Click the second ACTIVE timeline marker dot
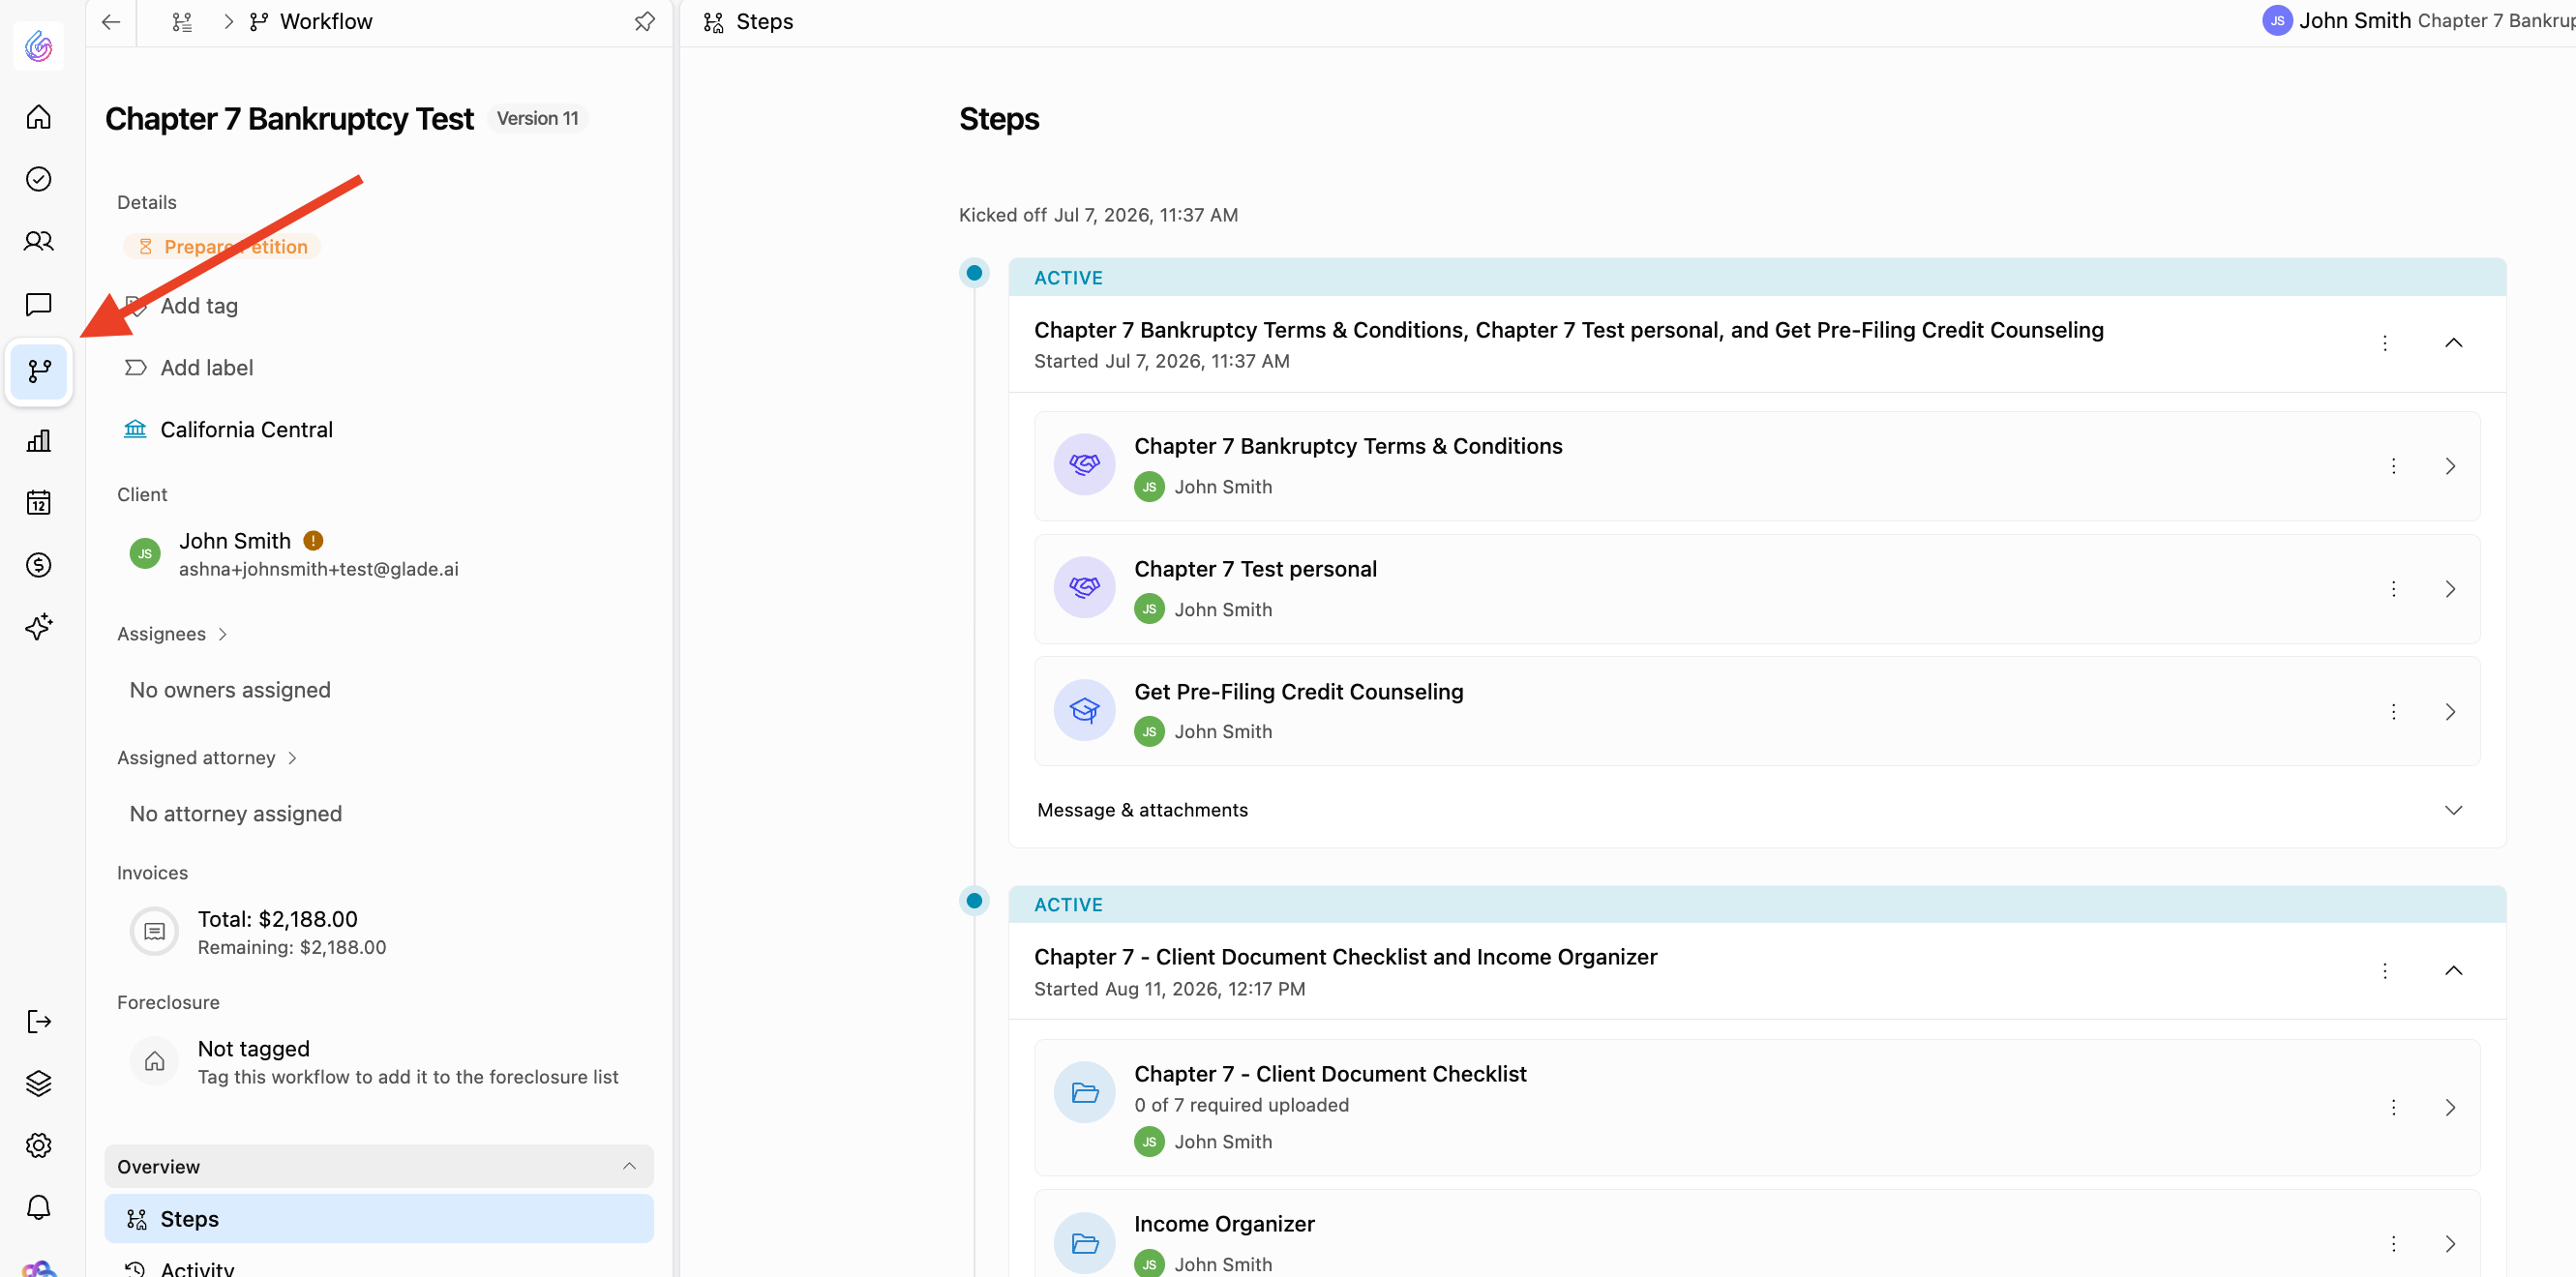The height and width of the screenshot is (1277, 2576). (x=974, y=900)
